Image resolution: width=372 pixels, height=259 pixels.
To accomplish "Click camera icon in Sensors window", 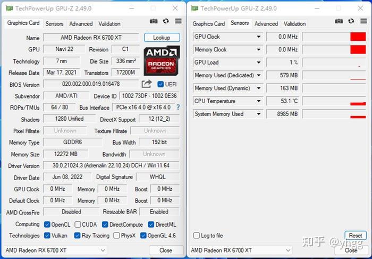I will [339, 21].
